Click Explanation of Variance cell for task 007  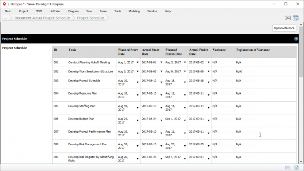[265, 131]
